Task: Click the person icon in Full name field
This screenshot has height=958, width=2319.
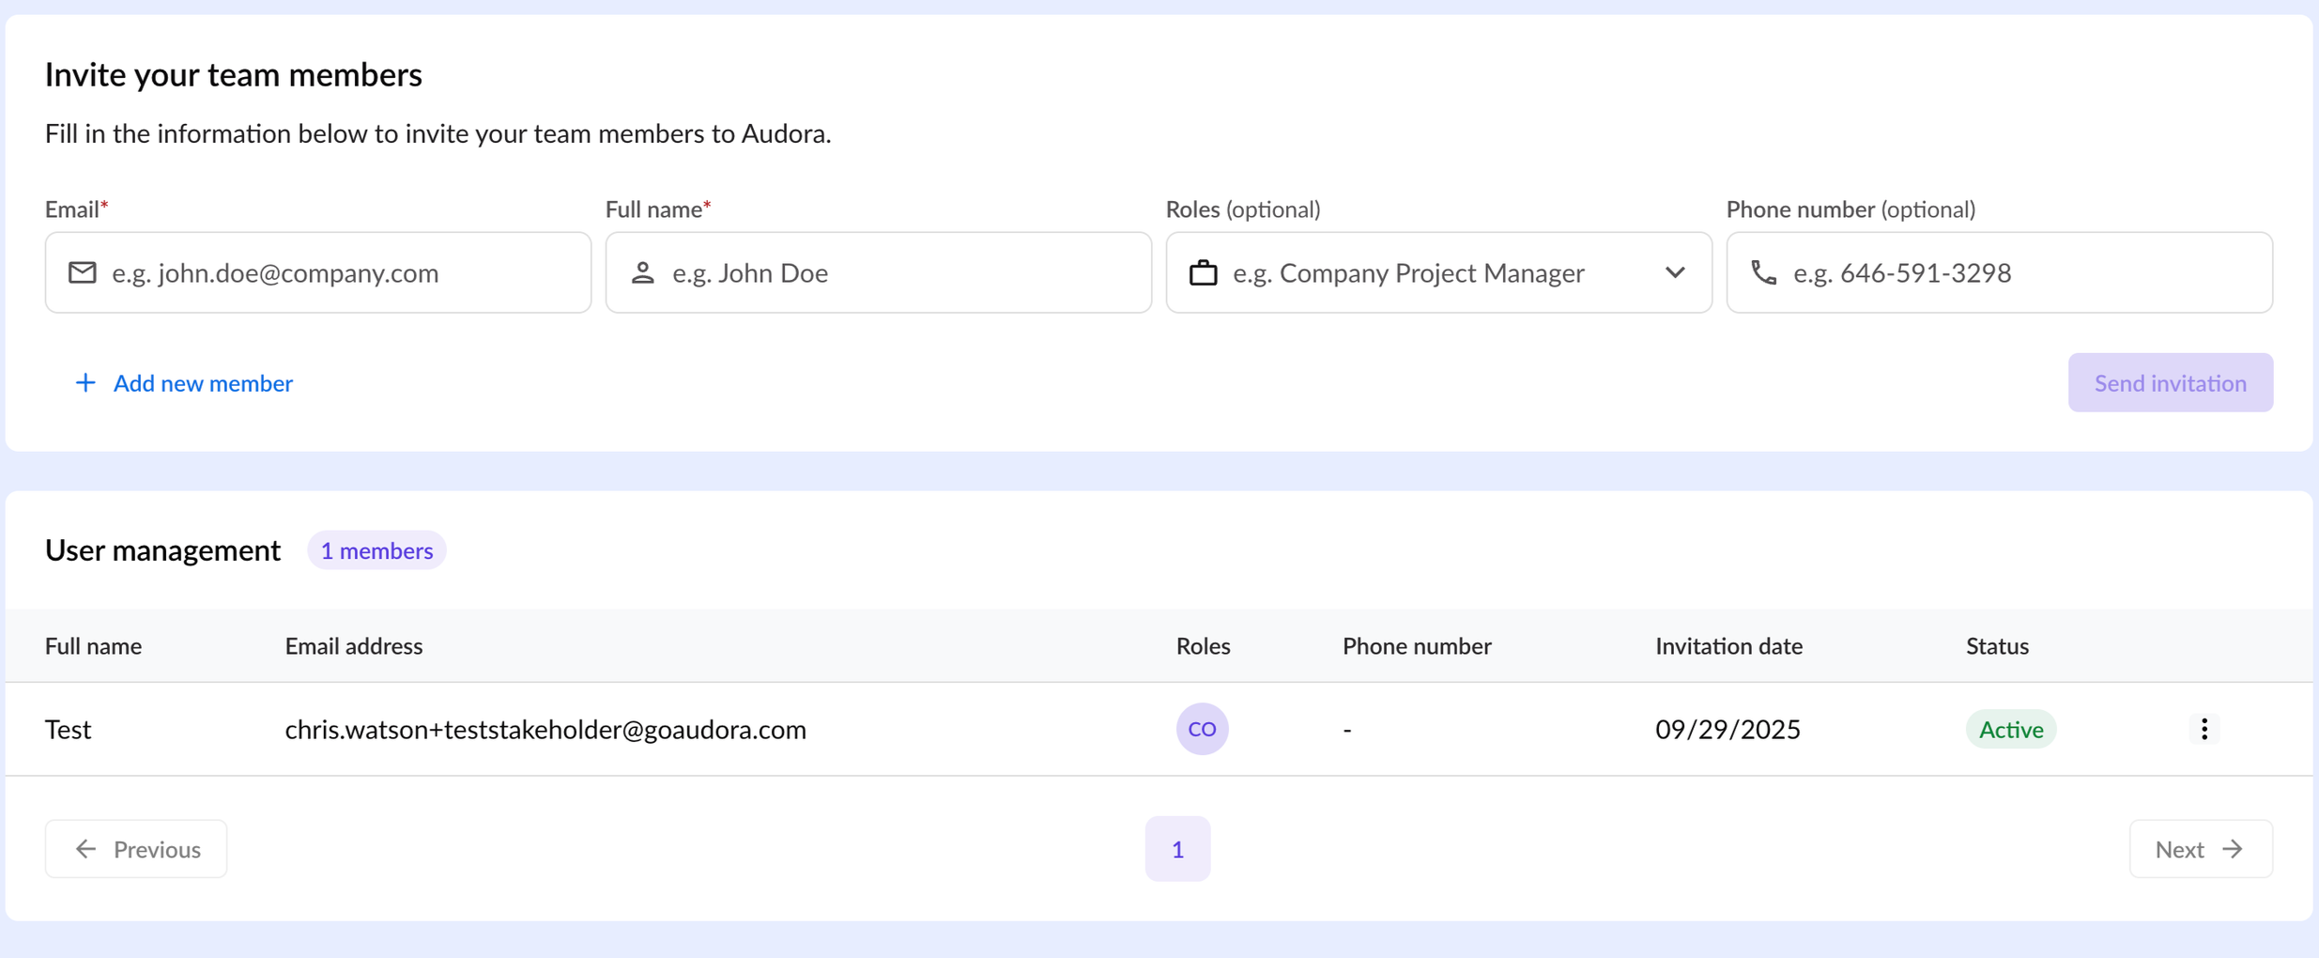Action: [643, 272]
